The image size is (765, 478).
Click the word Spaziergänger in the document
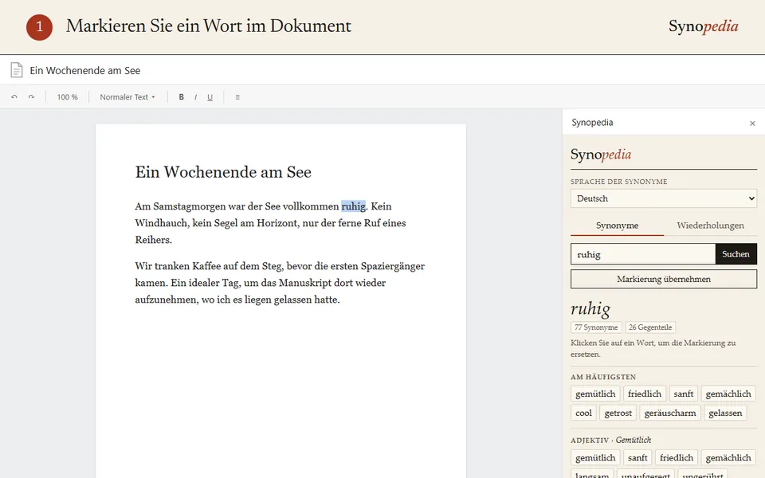393,266
